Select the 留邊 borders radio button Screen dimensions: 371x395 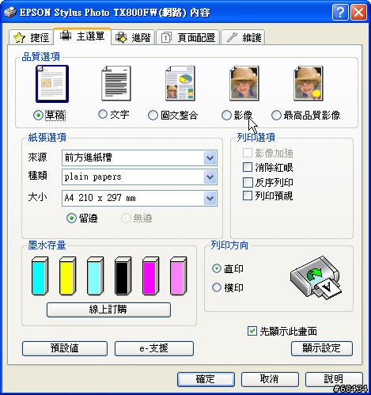click(x=71, y=218)
